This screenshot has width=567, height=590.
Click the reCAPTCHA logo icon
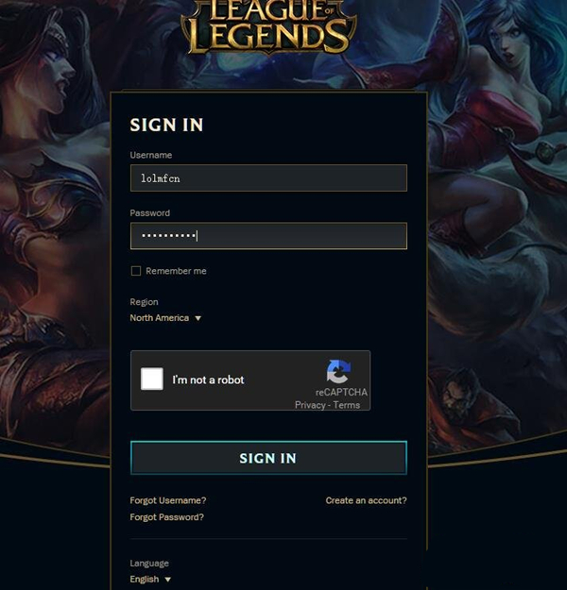pos(338,371)
